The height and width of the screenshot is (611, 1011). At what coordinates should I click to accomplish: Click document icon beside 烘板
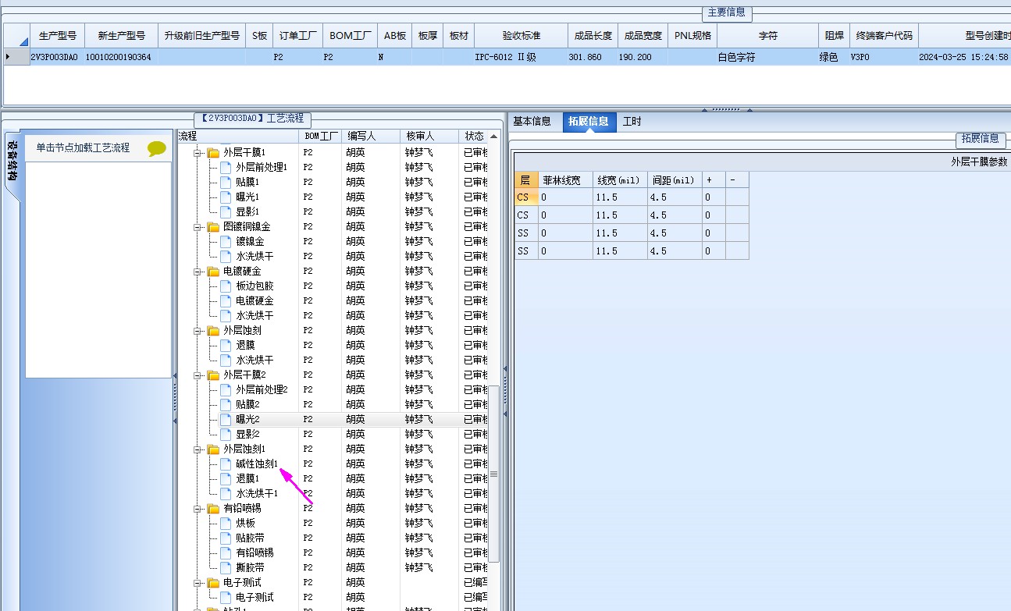226,523
